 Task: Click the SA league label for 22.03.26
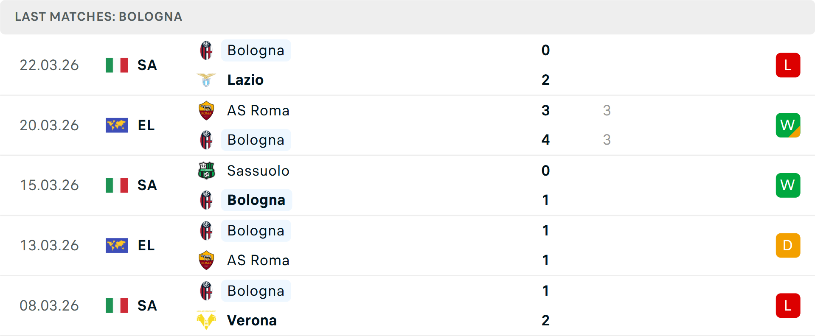click(147, 65)
